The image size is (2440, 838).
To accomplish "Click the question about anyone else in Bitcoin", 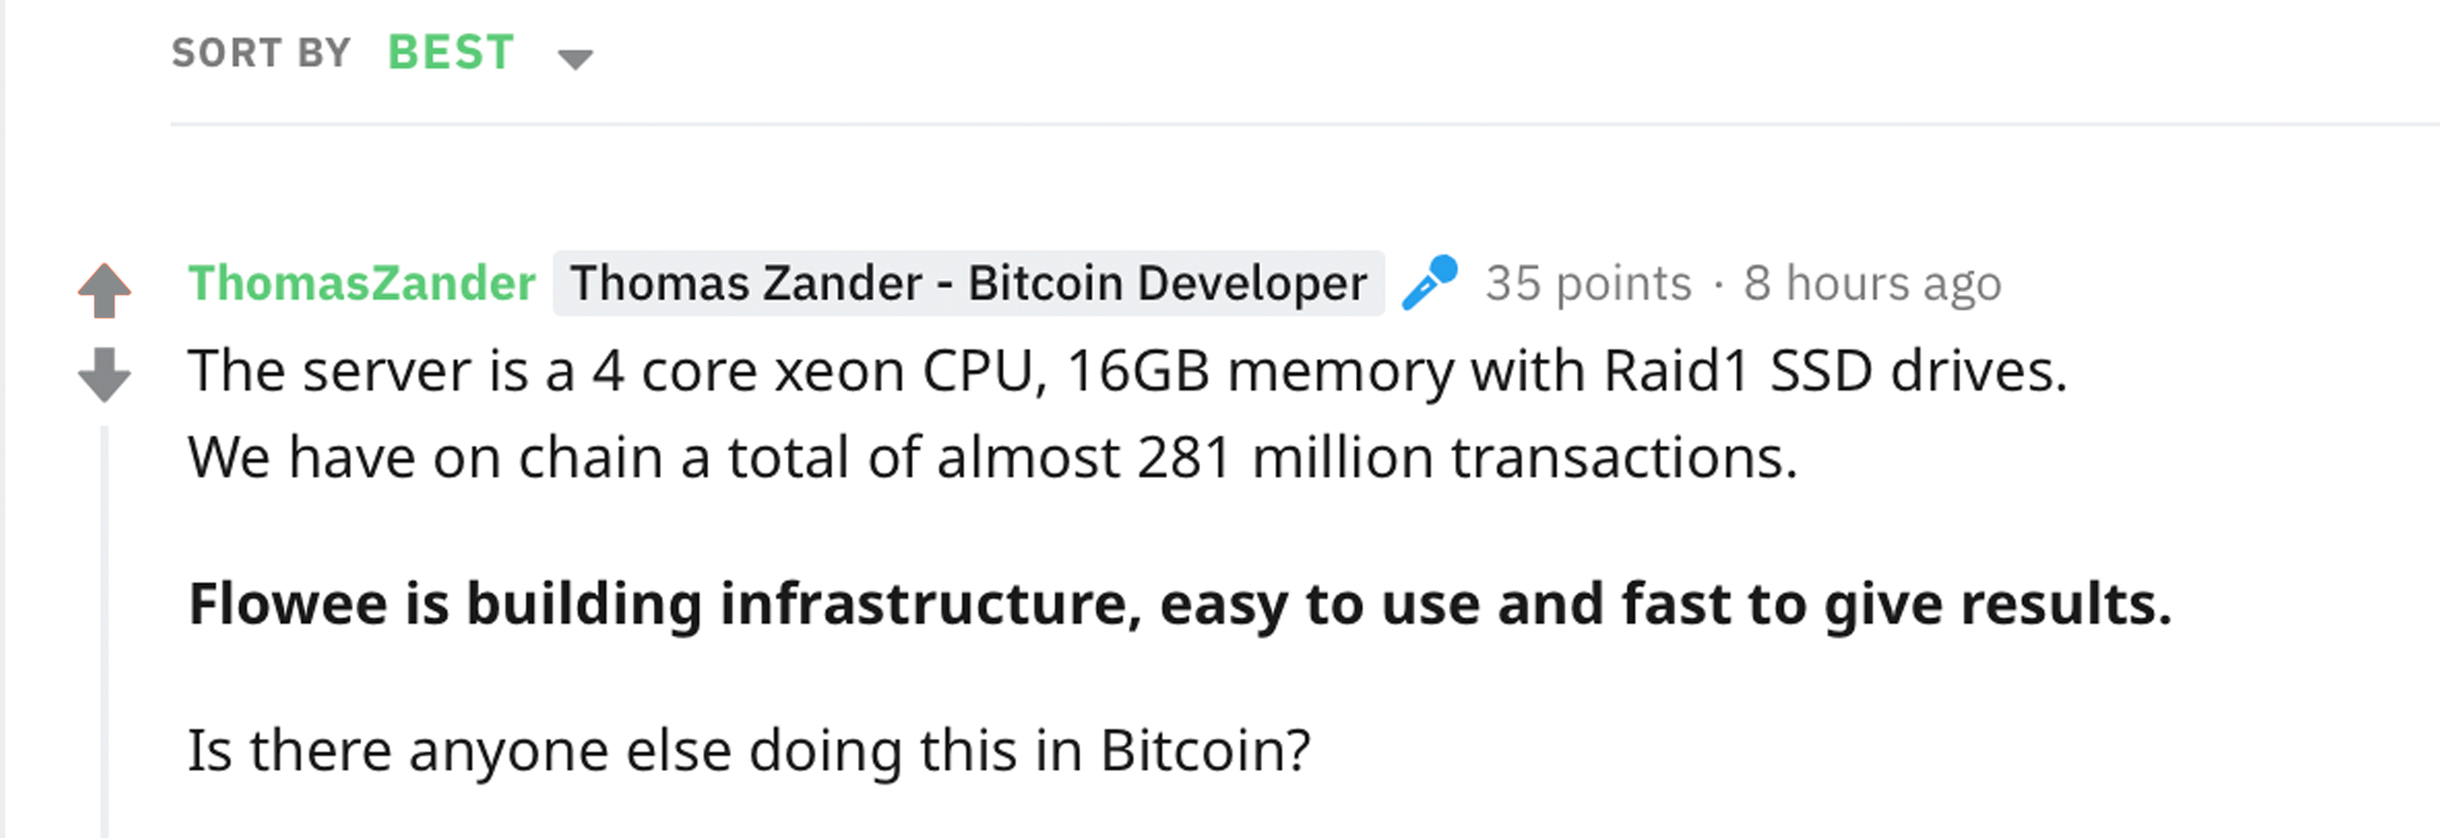I will click(x=750, y=751).
